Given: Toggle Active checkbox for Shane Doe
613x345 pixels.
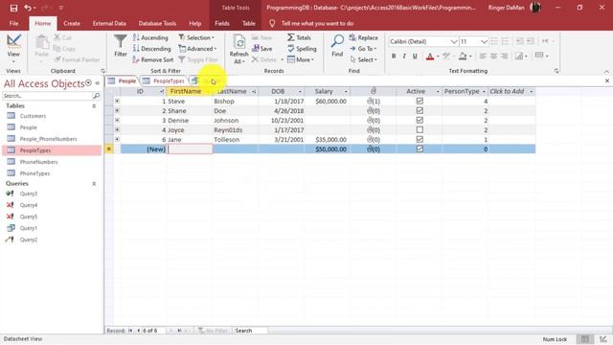Looking at the screenshot, I should tap(420, 111).
